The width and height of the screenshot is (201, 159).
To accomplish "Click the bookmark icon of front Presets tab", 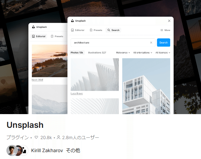I will pos(91,30).
